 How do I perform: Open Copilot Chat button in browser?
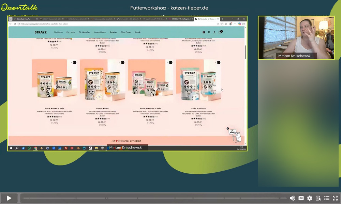(x=242, y=24)
